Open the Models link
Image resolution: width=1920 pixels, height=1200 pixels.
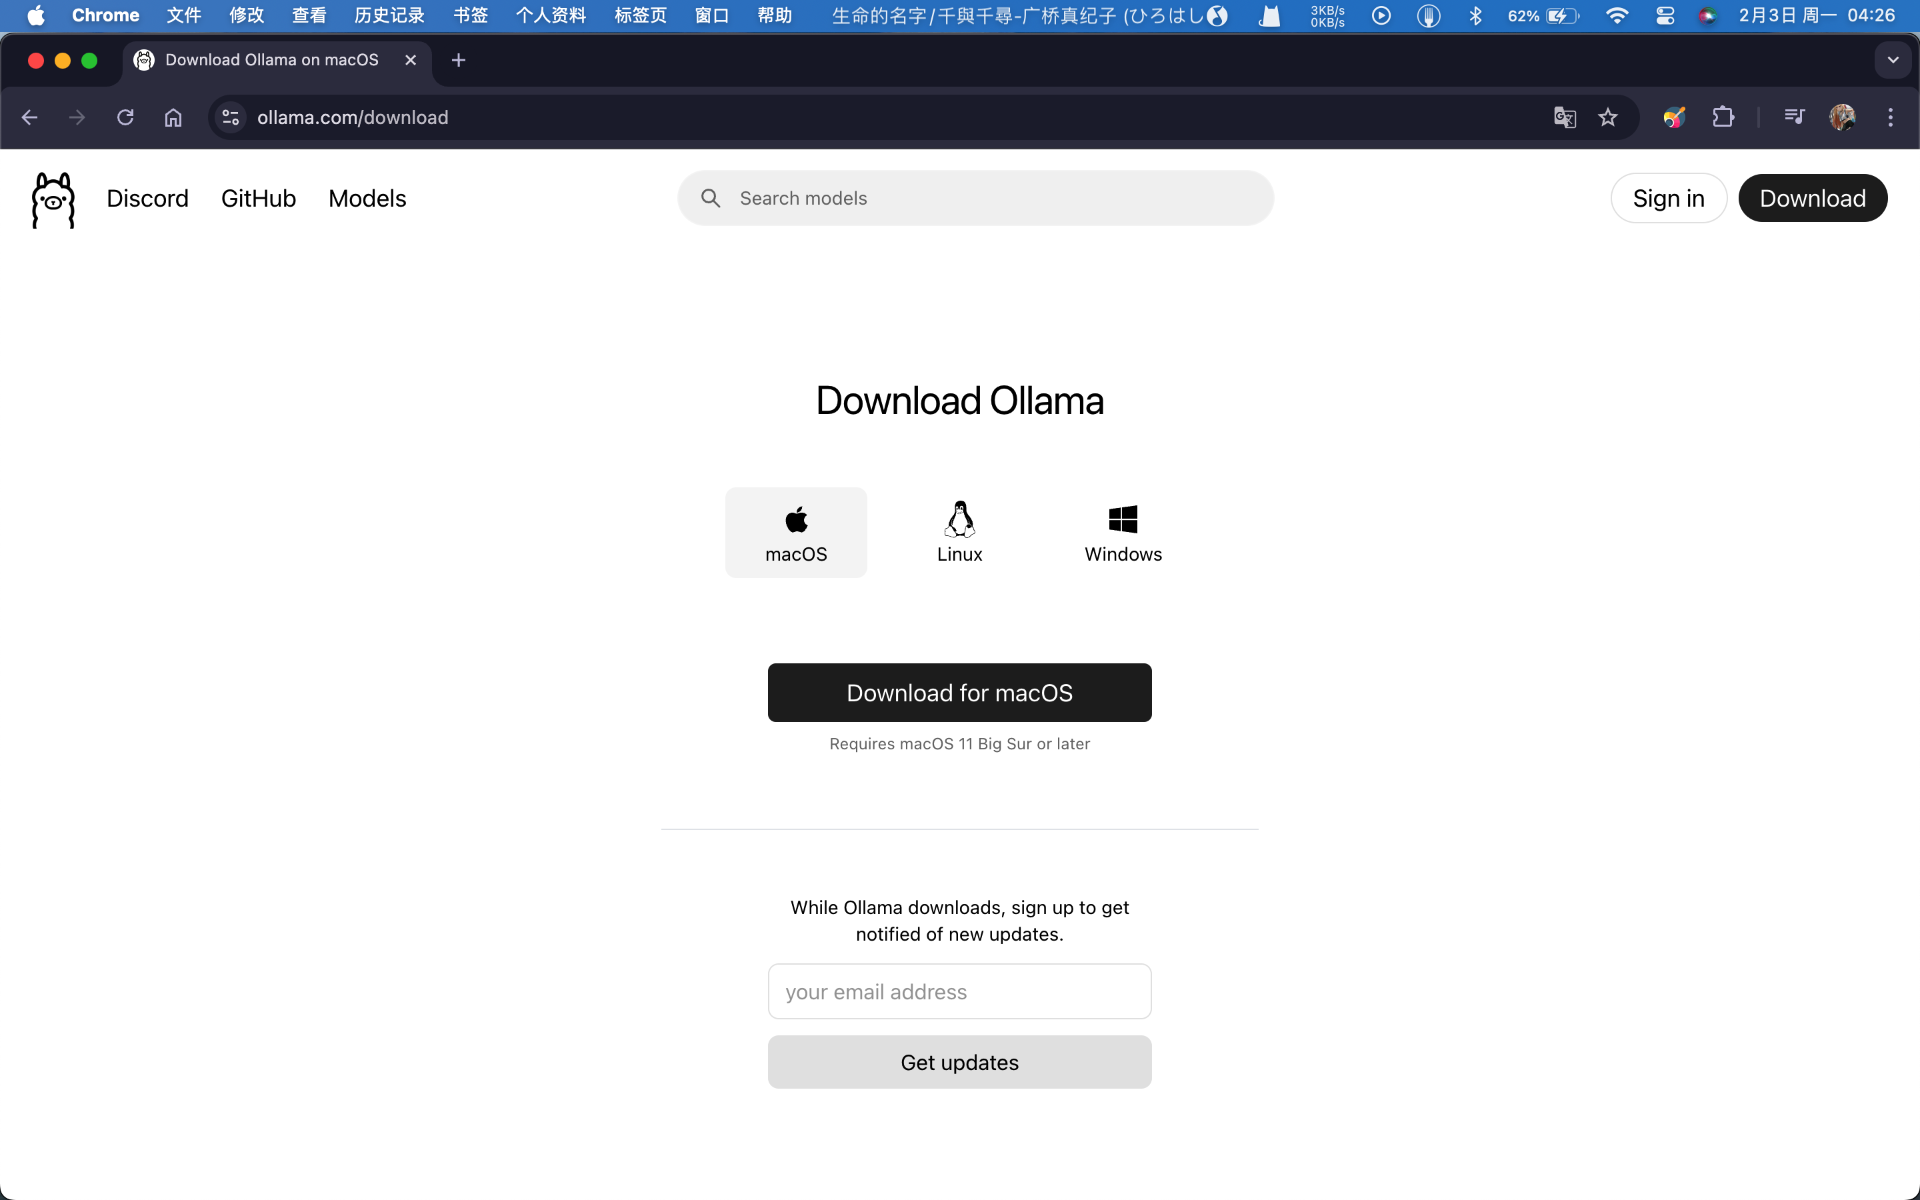coord(367,199)
